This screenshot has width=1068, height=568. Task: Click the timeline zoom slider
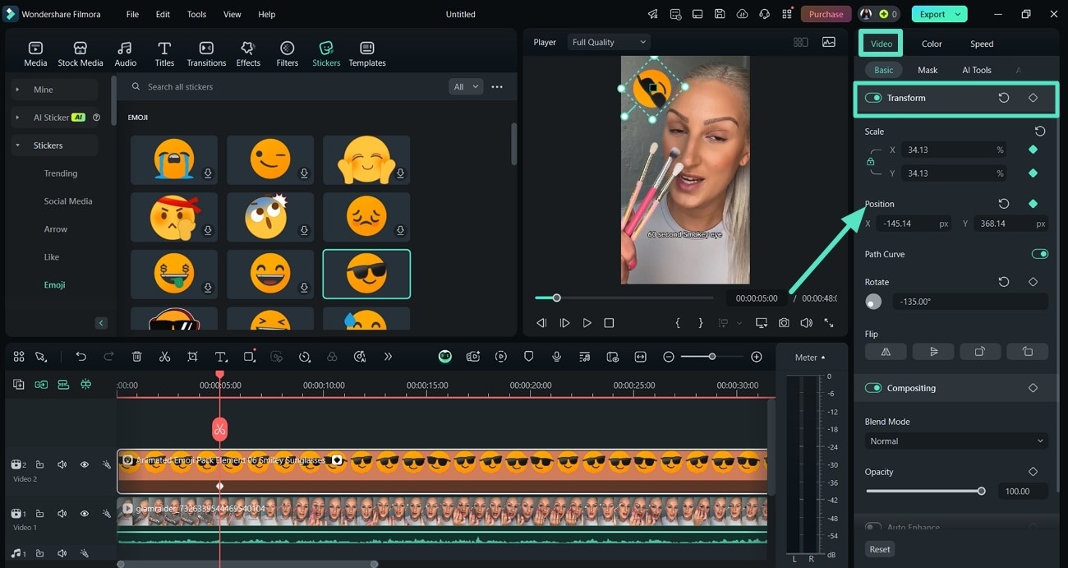tap(712, 357)
